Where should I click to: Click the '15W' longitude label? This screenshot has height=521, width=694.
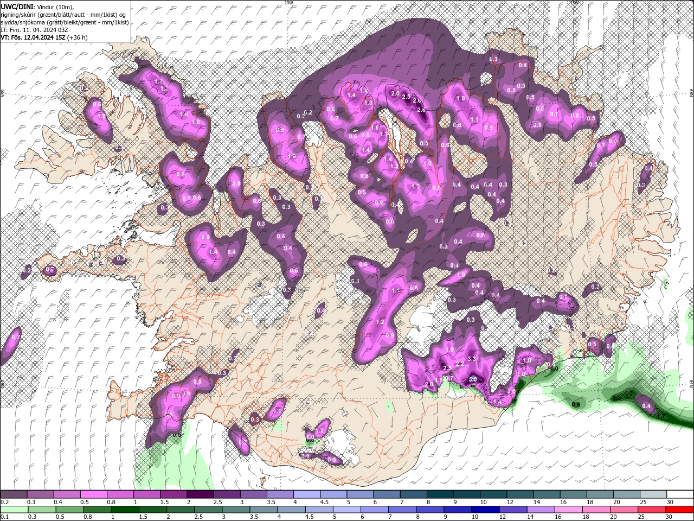point(574,3)
